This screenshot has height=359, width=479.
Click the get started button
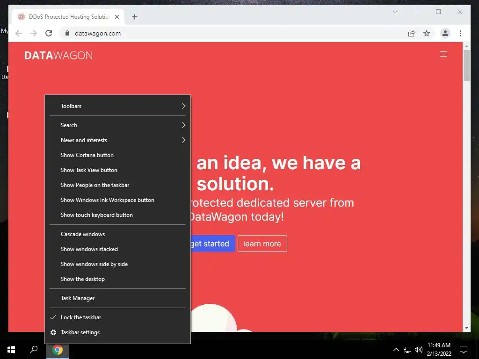pyautogui.click(x=213, y=244)
